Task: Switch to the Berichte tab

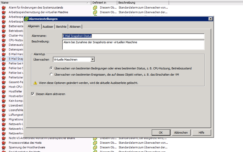Action: 61,27
